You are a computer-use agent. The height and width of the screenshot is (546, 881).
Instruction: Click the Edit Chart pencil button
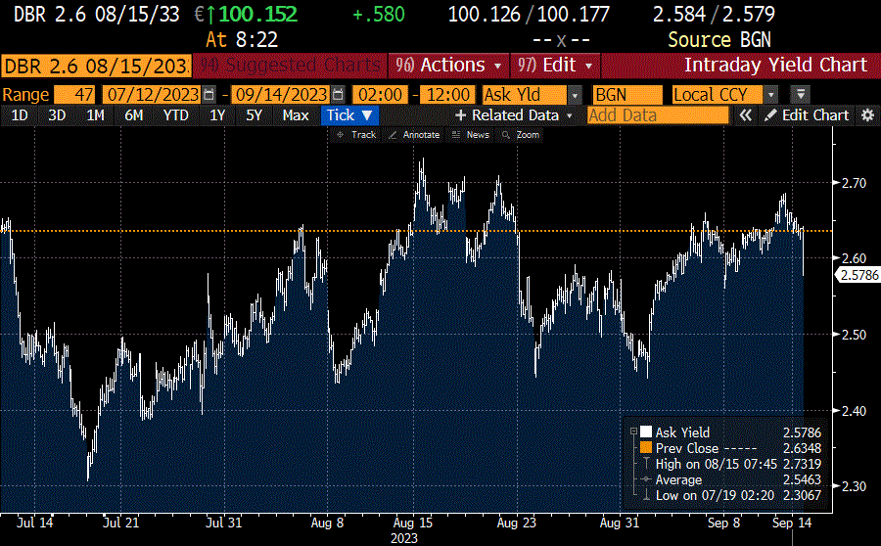coord(807,115)
